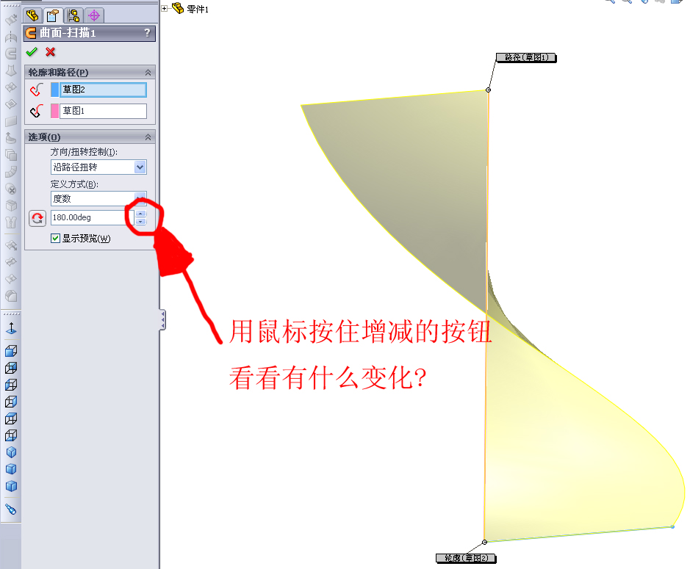Switch to Dimetric view
This screenshot has width=690, height=569.
tap(11, 486)
